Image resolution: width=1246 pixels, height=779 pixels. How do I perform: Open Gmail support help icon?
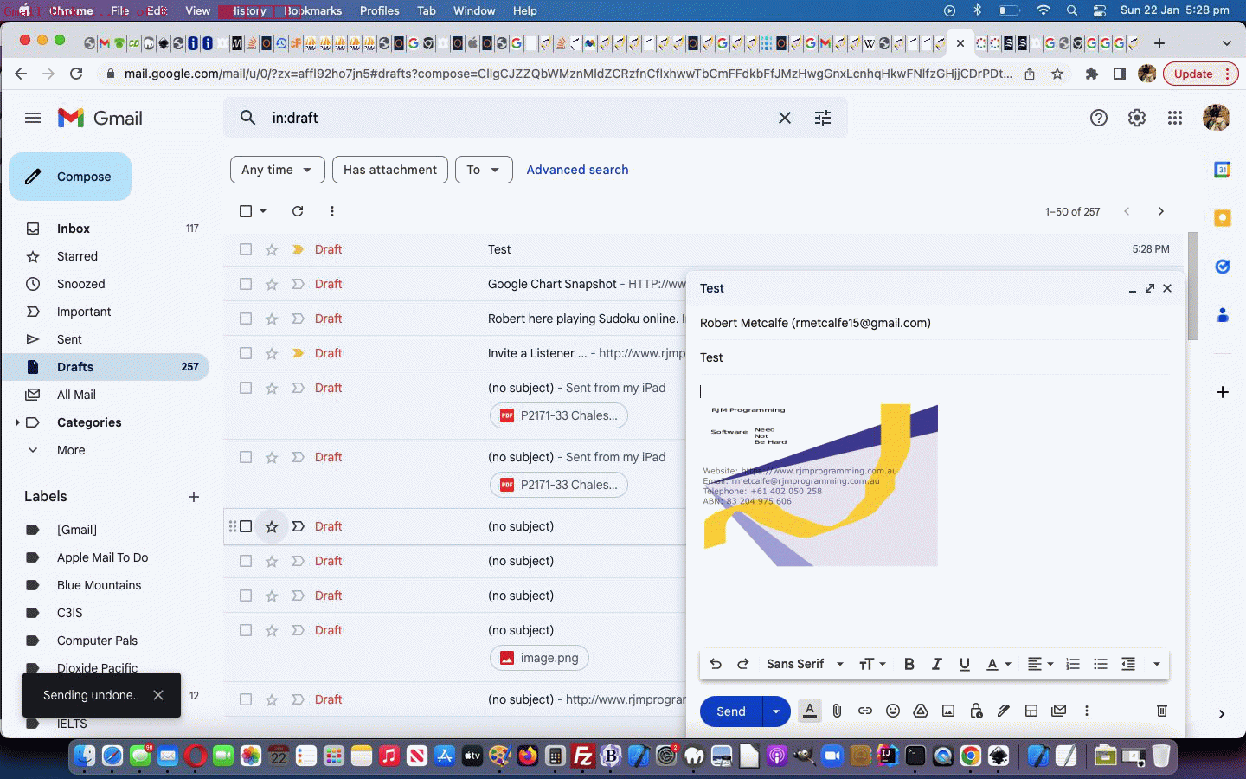1099,118
